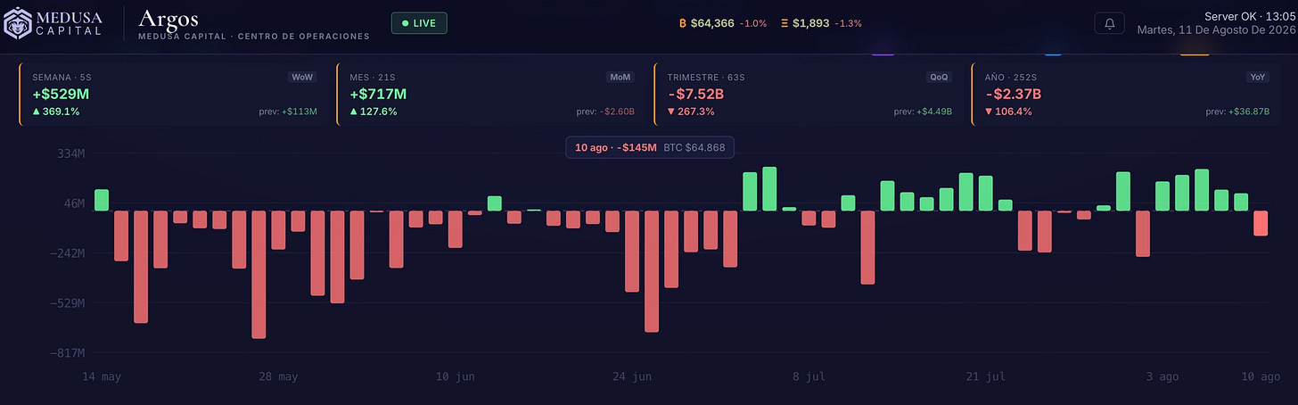
Task: Click the green LIVE status badge
Action: (x=419, y=23)
